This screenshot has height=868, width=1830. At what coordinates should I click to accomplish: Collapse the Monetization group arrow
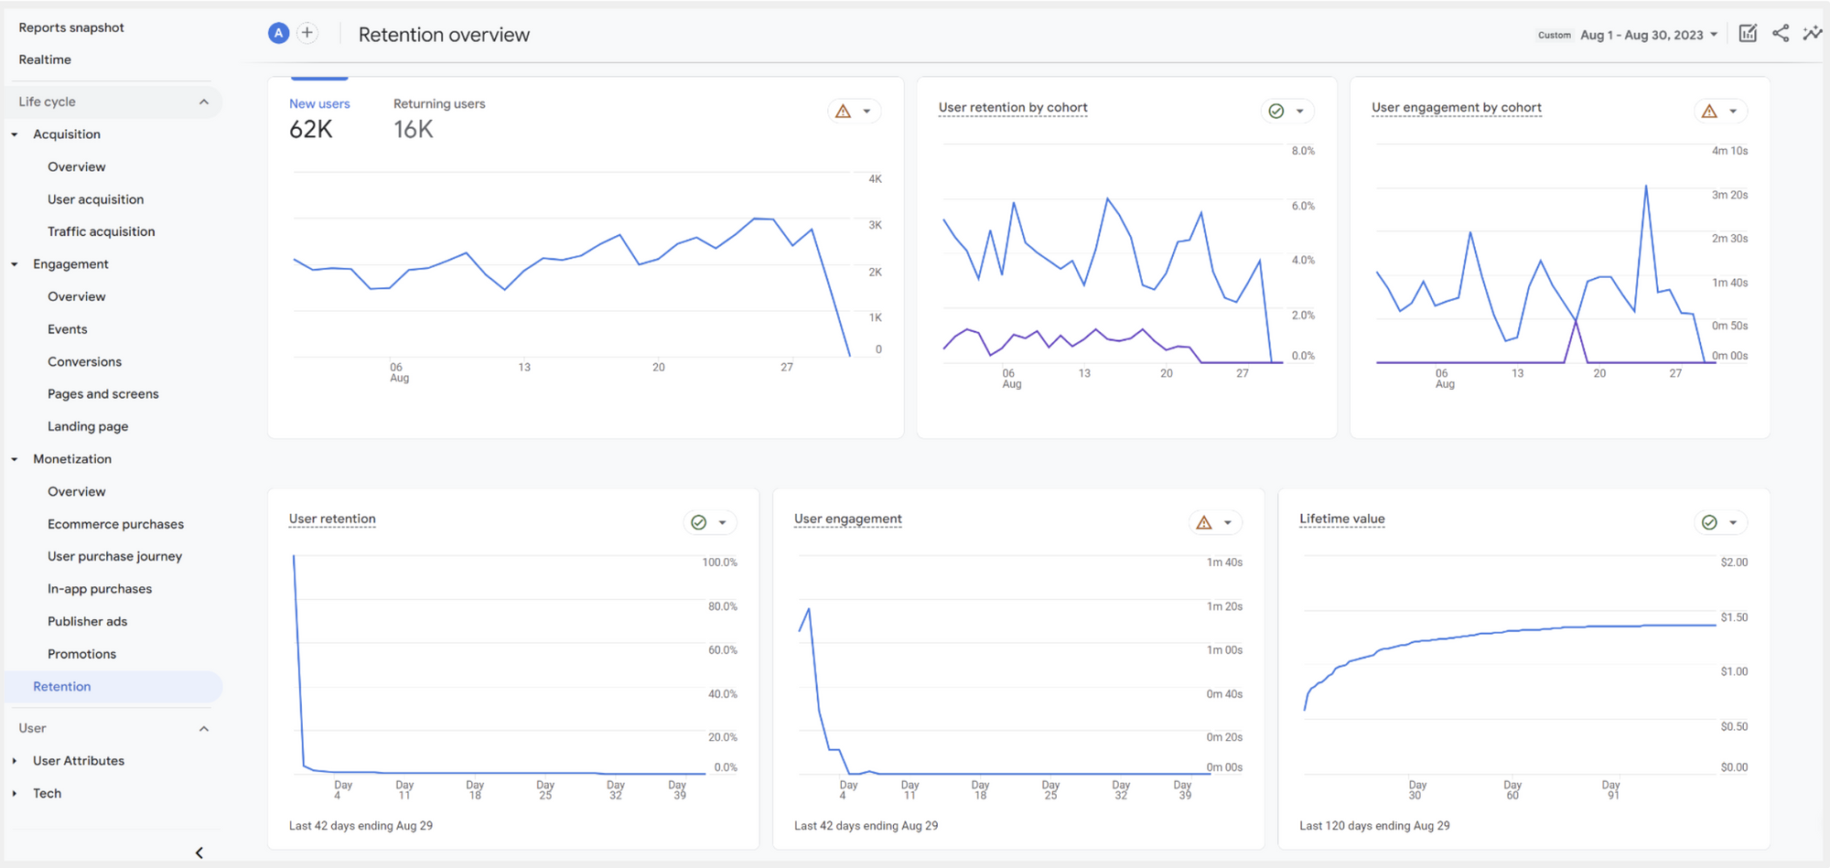15,459
